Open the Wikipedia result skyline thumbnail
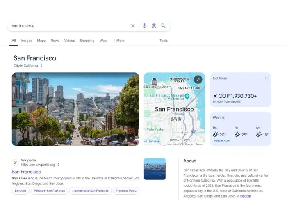 [155, 169]
